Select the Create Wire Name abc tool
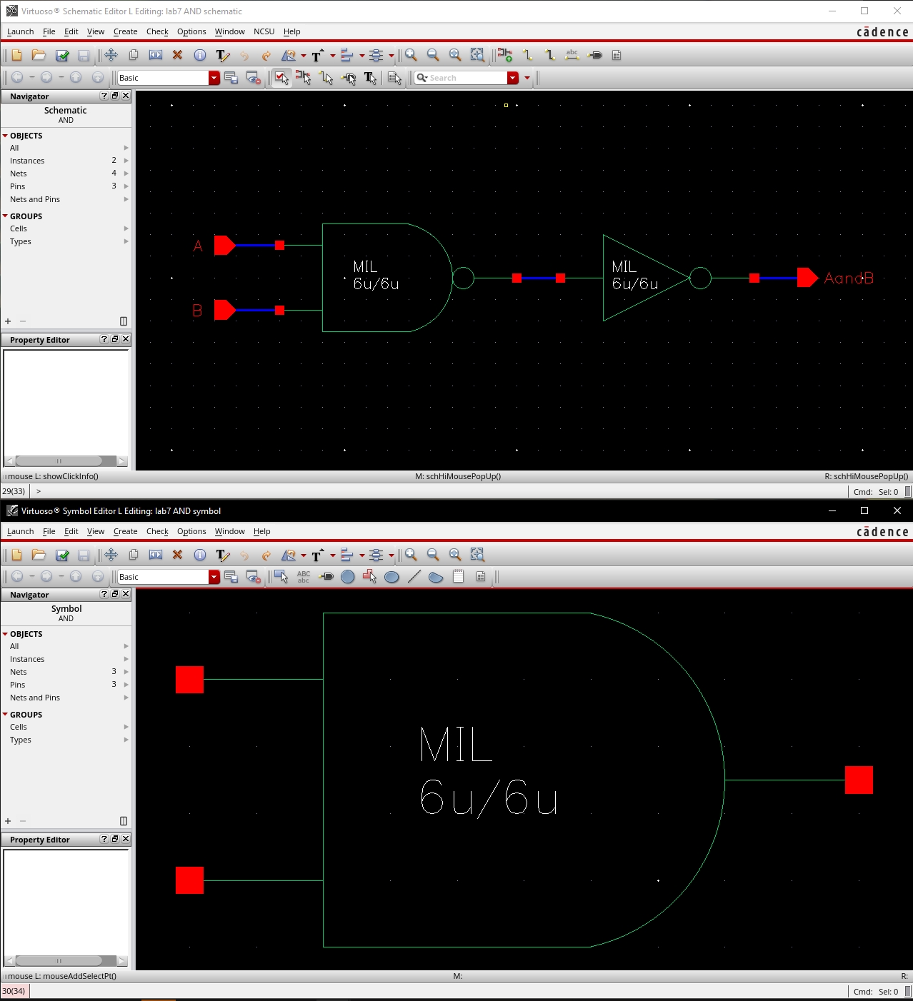The width and height of the screenshot is (913, 1001). (572, 55)
